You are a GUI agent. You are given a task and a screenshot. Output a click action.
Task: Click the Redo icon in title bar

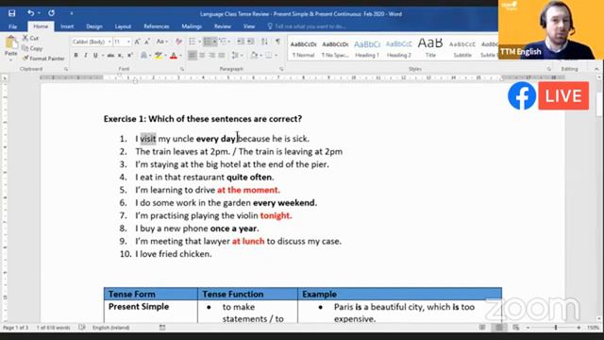(51, 13)
